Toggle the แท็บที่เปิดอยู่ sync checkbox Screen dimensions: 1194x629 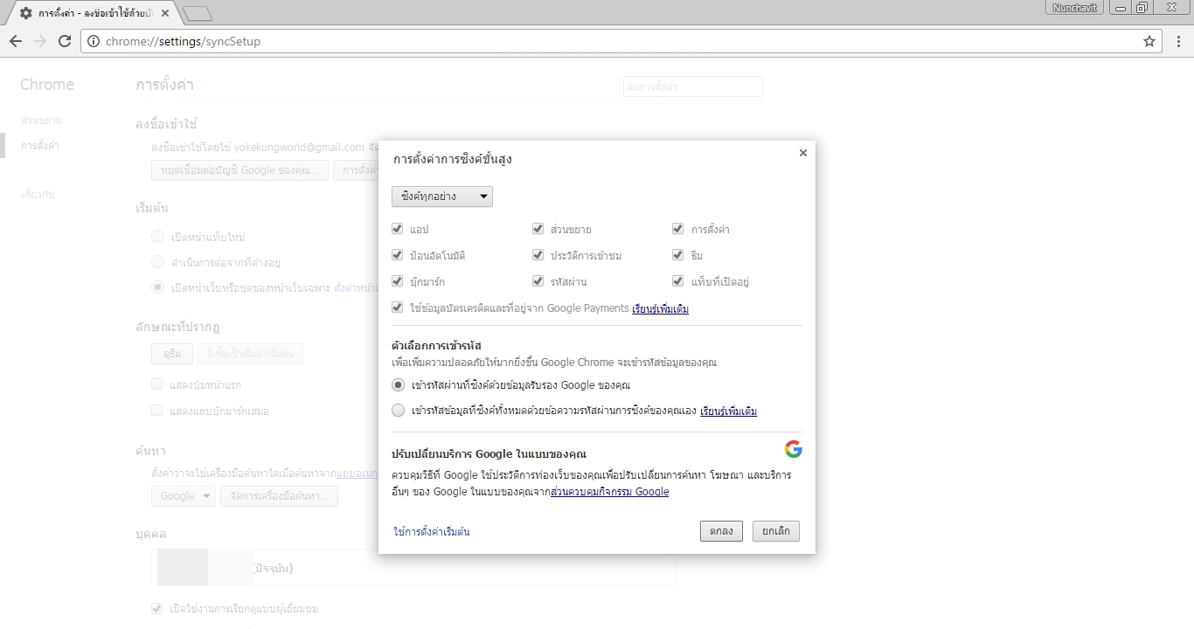[x=677, y=281]
